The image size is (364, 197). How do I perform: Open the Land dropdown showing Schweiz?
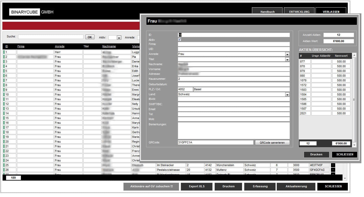[x=287, y=94]
